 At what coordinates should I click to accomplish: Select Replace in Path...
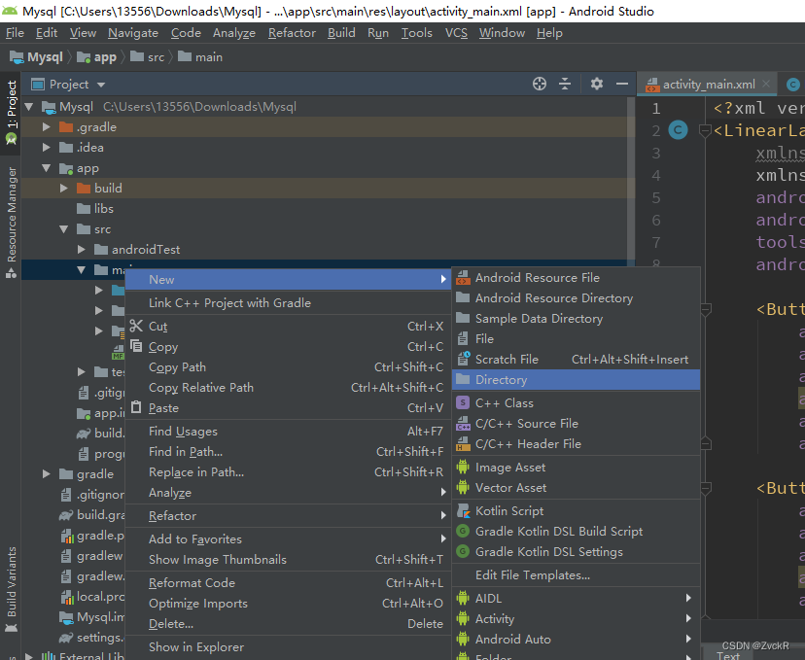click(x=288, y=472)
